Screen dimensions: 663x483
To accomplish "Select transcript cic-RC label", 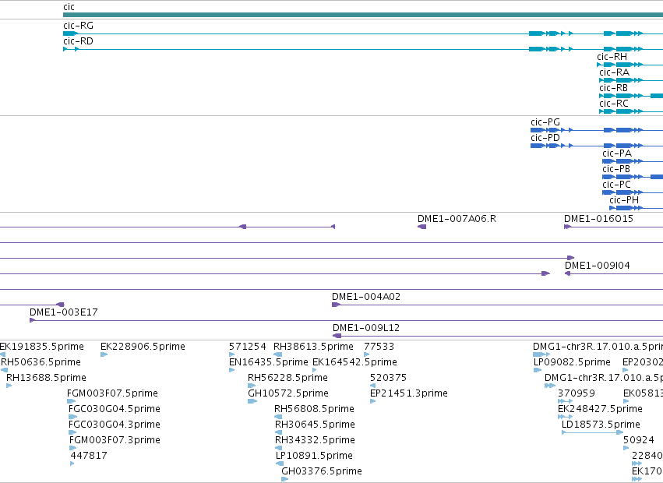I will coord(614,104).
